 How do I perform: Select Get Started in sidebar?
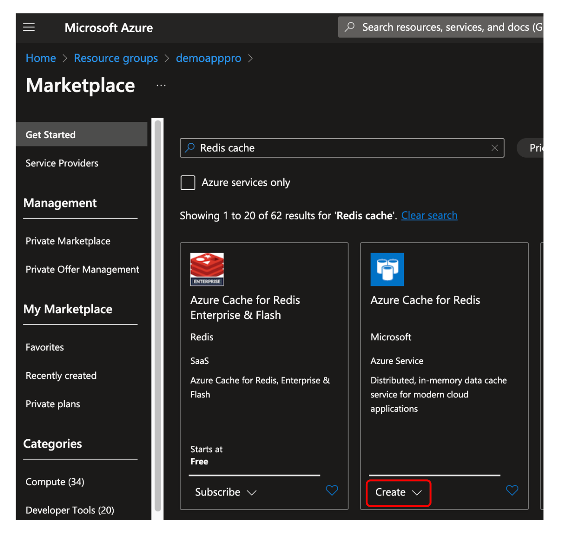[82, 134]
